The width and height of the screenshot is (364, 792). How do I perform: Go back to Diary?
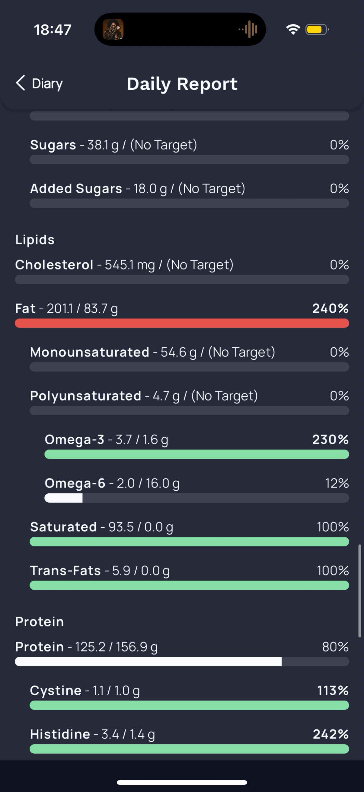click(x=39, y=83)
